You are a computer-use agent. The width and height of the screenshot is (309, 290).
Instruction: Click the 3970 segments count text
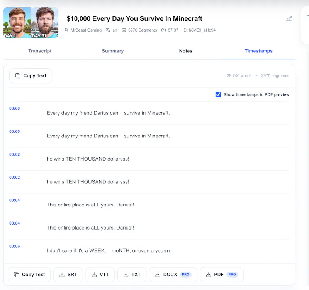click(275, 75)
